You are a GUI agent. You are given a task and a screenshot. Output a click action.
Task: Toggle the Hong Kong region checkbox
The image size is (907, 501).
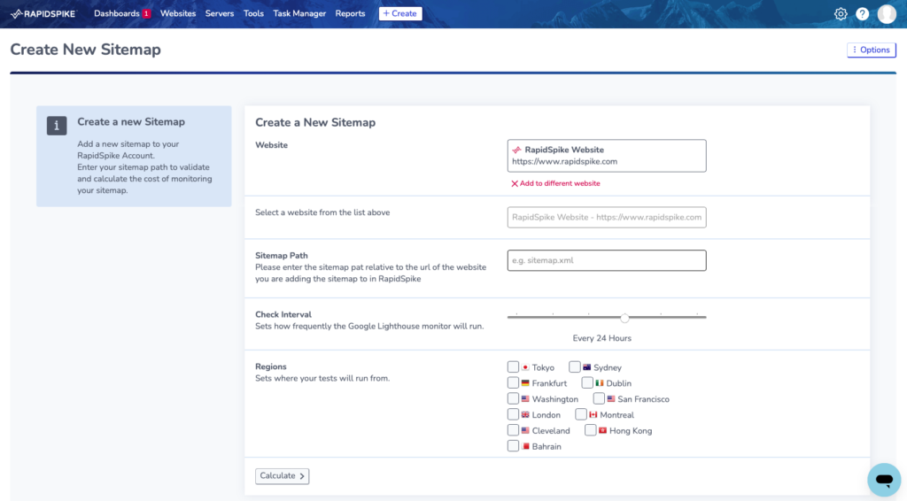point(590,430)
